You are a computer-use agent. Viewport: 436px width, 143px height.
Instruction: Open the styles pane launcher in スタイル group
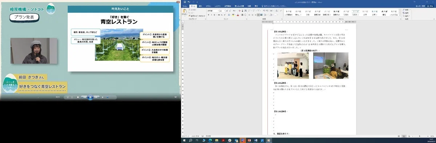pyautogui.click(x=400, y=19)
